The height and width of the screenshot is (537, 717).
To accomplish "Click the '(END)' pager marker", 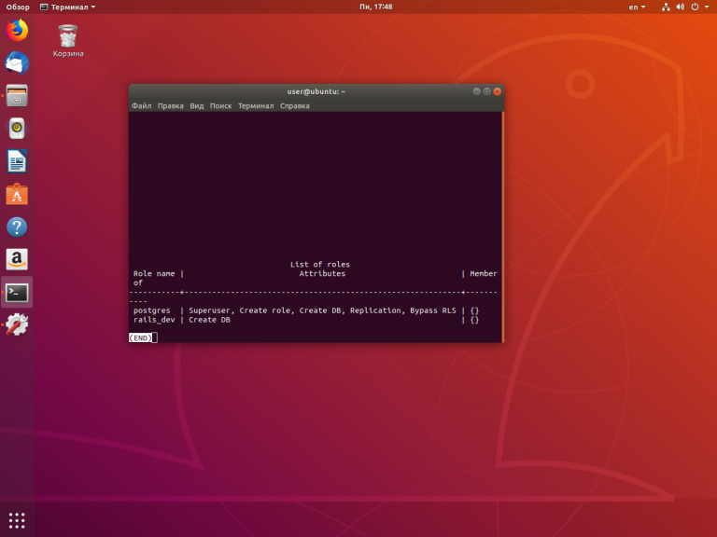I will 140,337.
